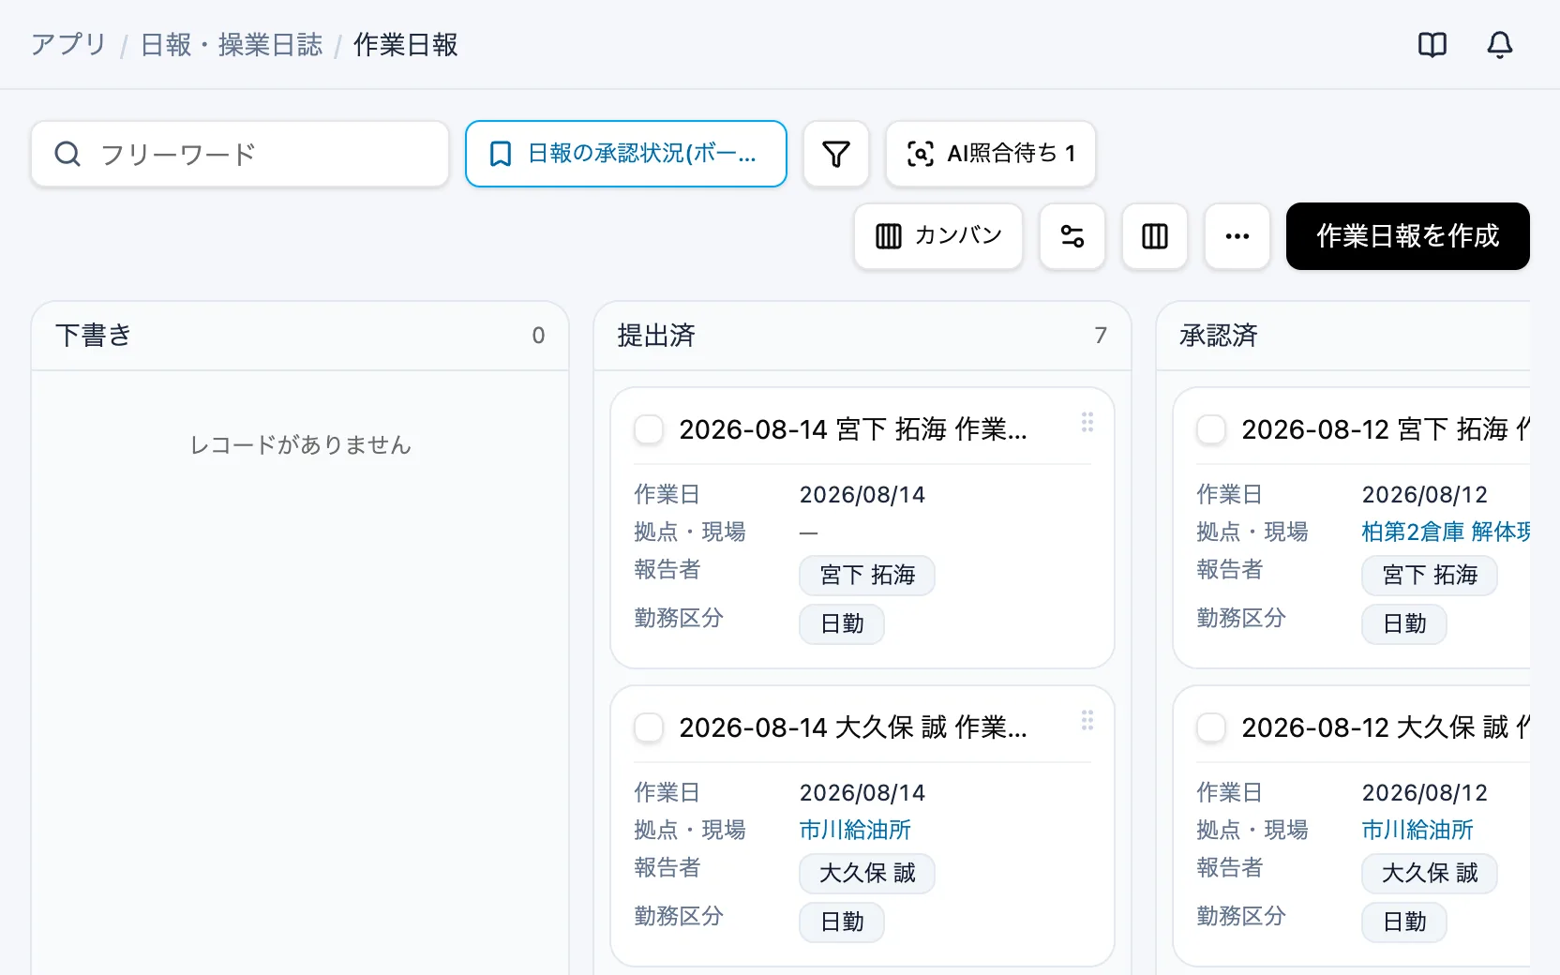Open the documentation book icon
Viewport: 1560px width, 975px height.
[x=1432, y=44]
